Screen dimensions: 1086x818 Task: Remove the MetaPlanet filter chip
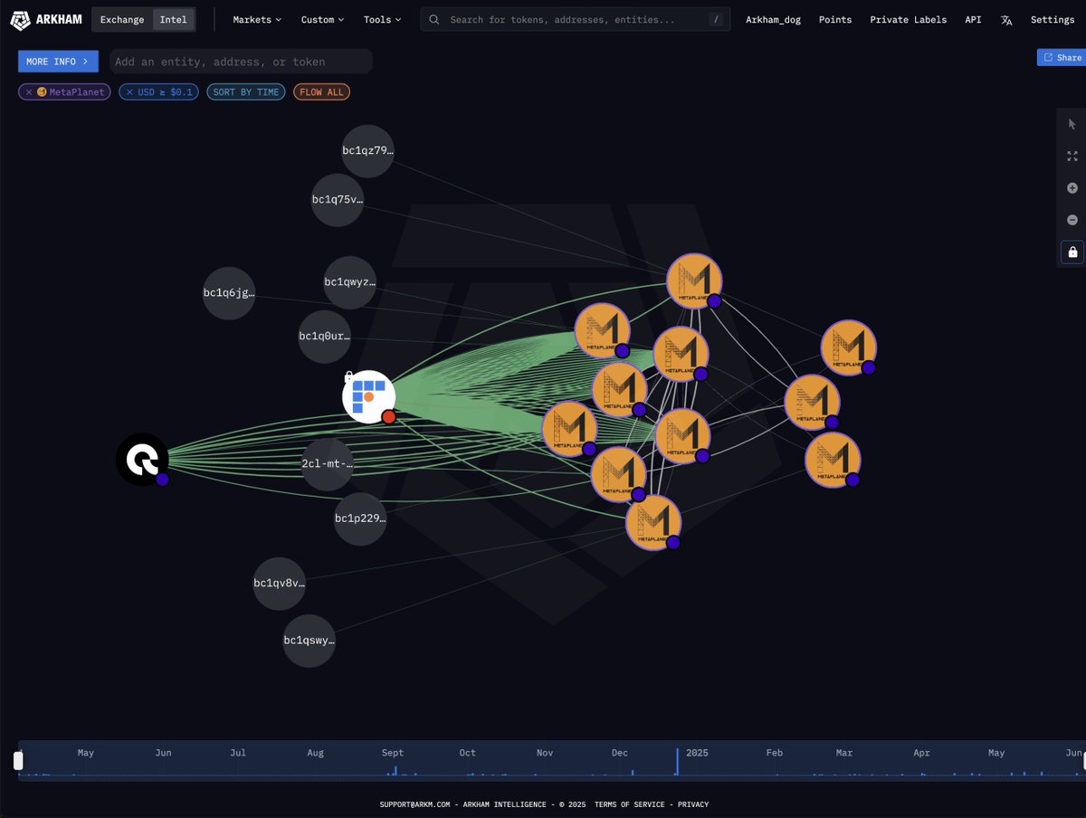(x=29, y=92)
